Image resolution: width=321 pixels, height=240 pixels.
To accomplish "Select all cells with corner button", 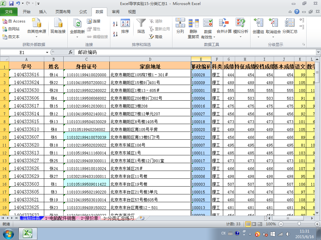I will 4,59.
